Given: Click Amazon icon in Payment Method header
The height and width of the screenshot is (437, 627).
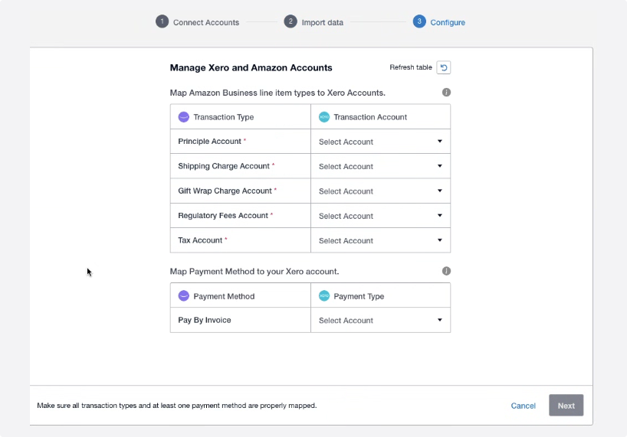Looking at the screenshot, I should click(x=183, y=296).
